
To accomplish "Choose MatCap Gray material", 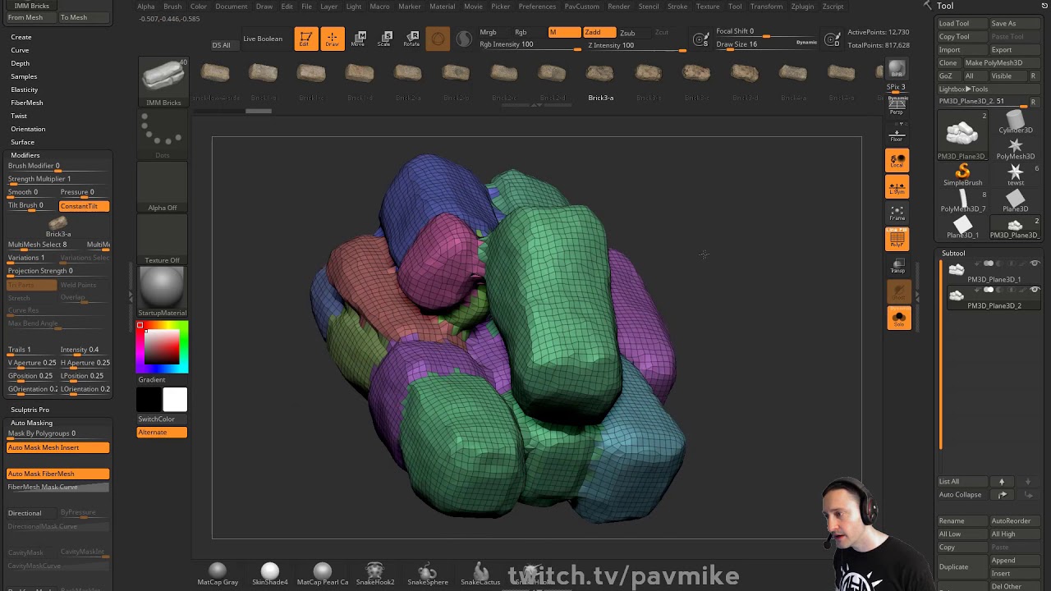I will point(218,574).
